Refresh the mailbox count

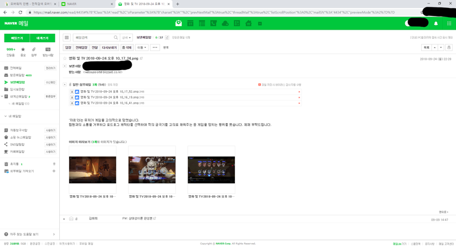167,38
